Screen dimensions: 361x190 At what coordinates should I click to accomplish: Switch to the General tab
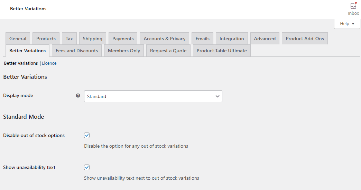pos(18,39)
